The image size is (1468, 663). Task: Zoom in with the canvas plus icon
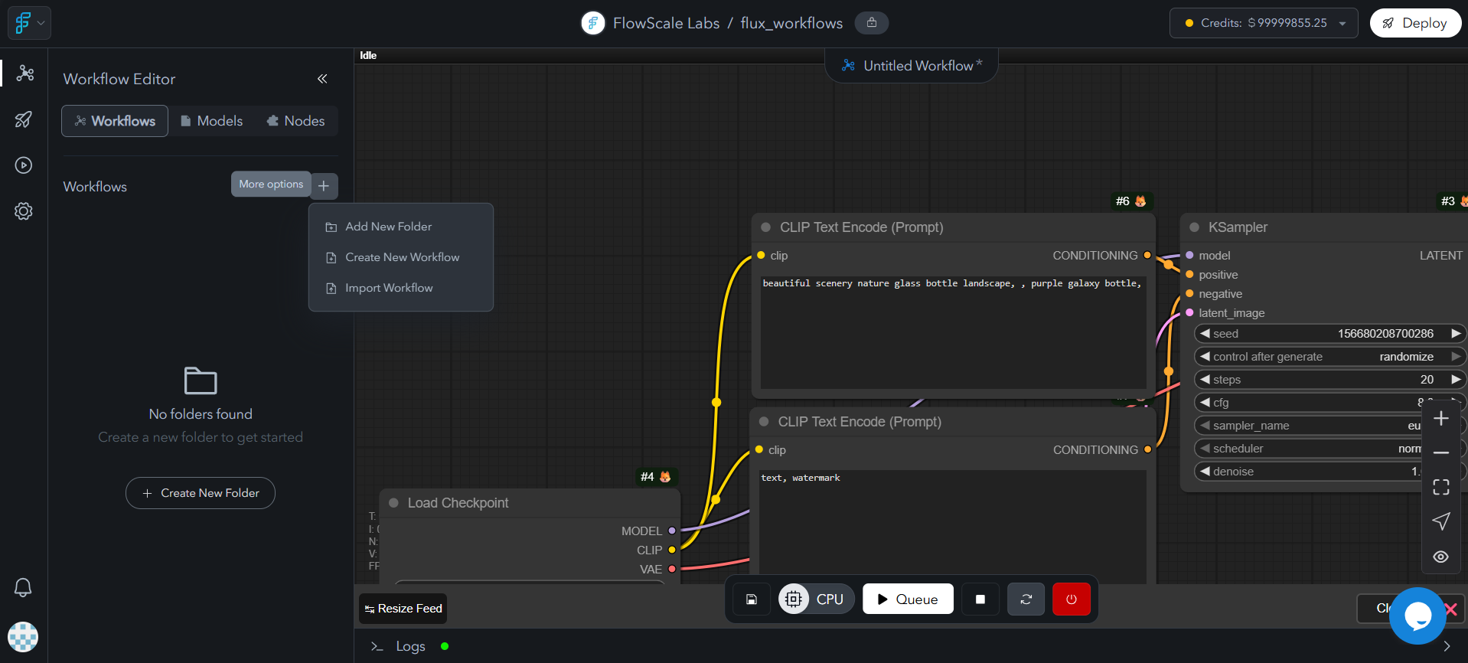(1441, 419)
